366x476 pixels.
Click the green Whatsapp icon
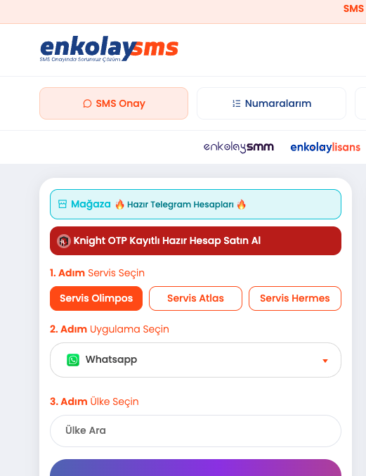click(73, 360)
